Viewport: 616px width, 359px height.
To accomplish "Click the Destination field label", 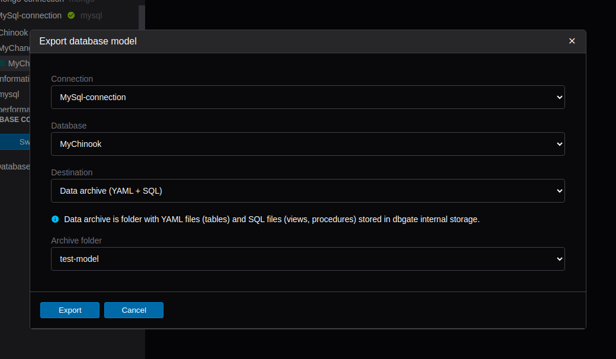I will coord(72,172).
